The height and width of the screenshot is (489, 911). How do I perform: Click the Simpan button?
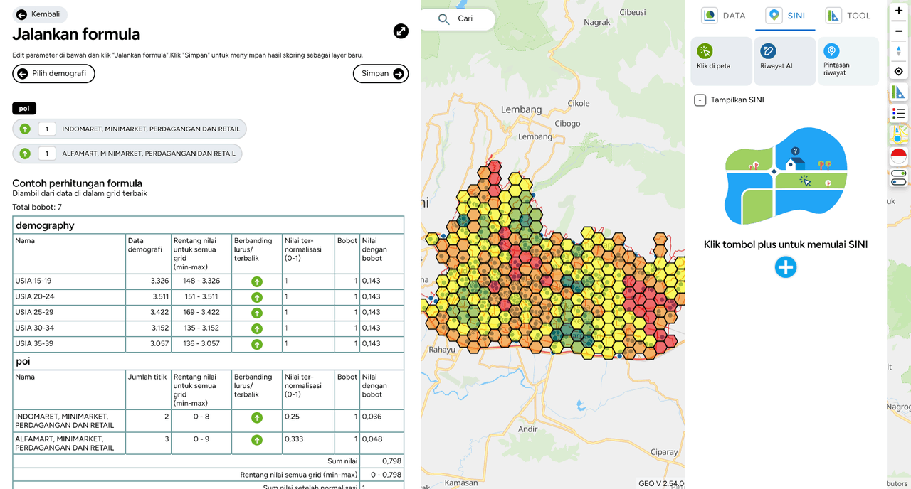(381, 74)
